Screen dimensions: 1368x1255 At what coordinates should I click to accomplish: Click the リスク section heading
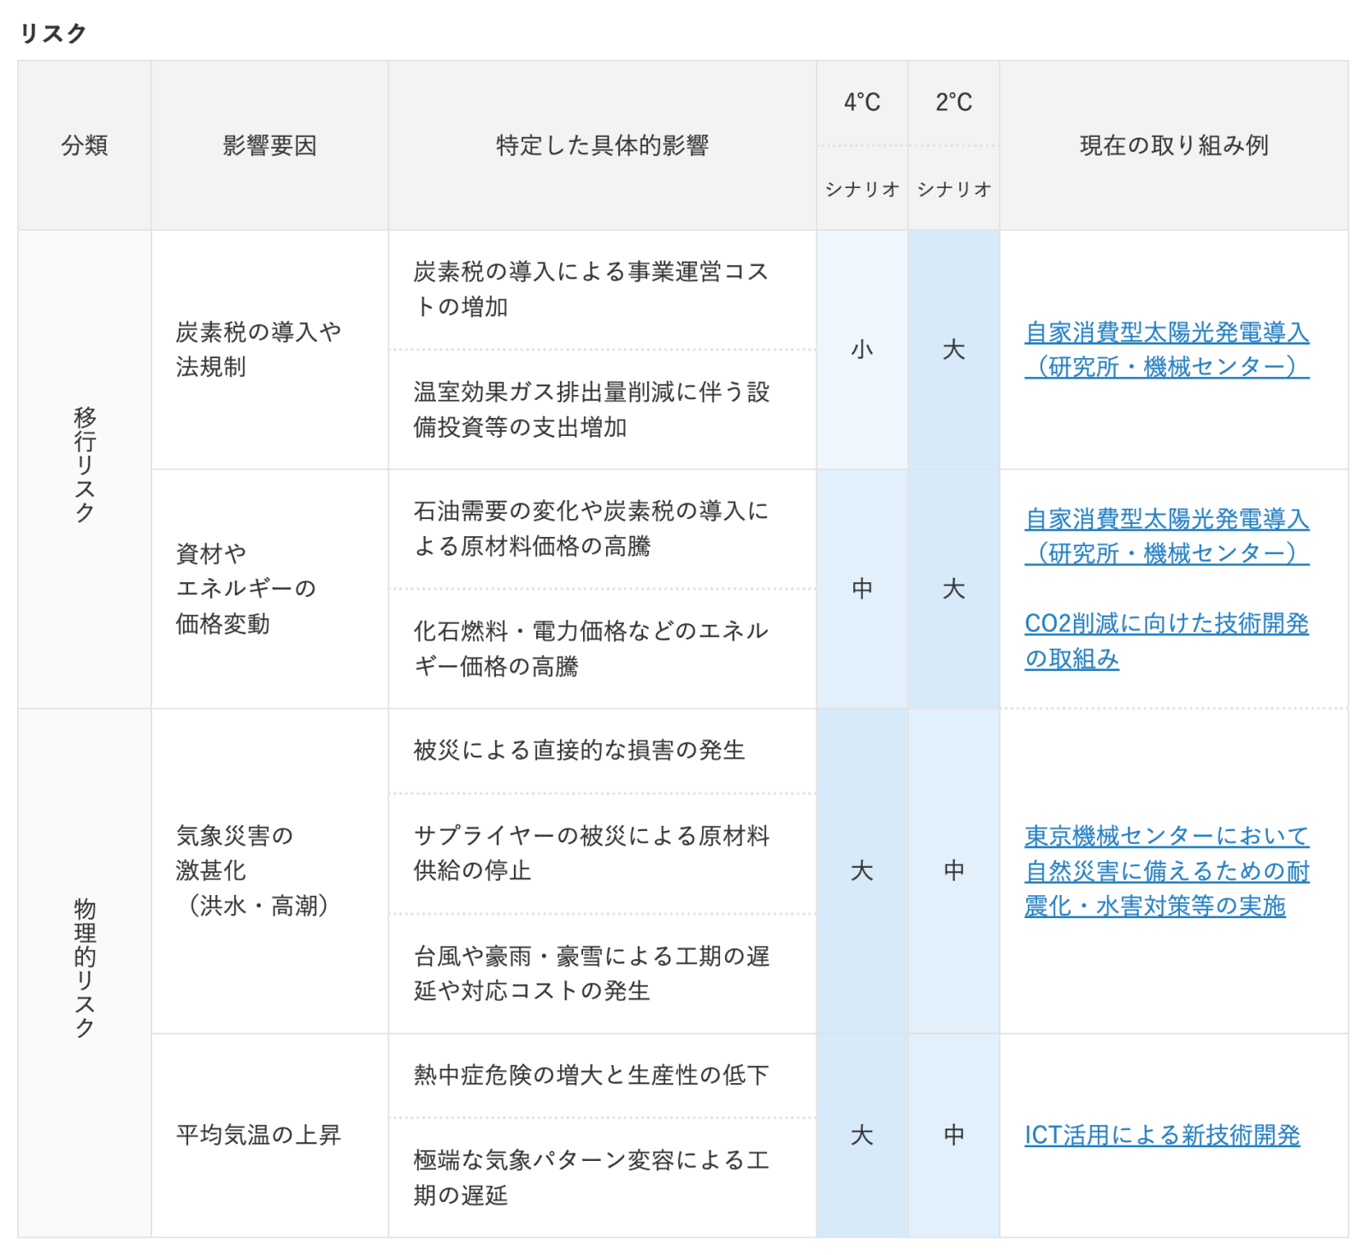(53, 33)
